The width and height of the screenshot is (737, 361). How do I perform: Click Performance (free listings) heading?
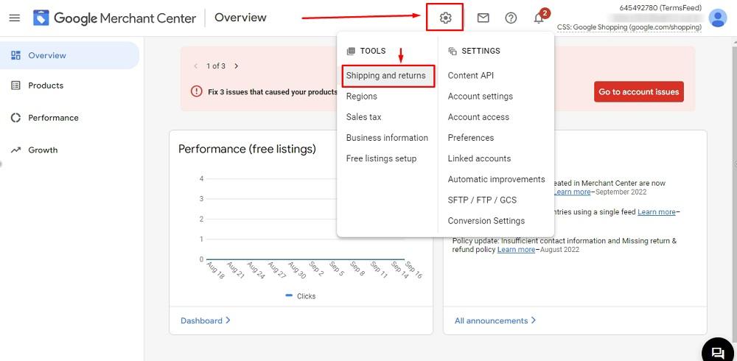click(x=247, y=149)
